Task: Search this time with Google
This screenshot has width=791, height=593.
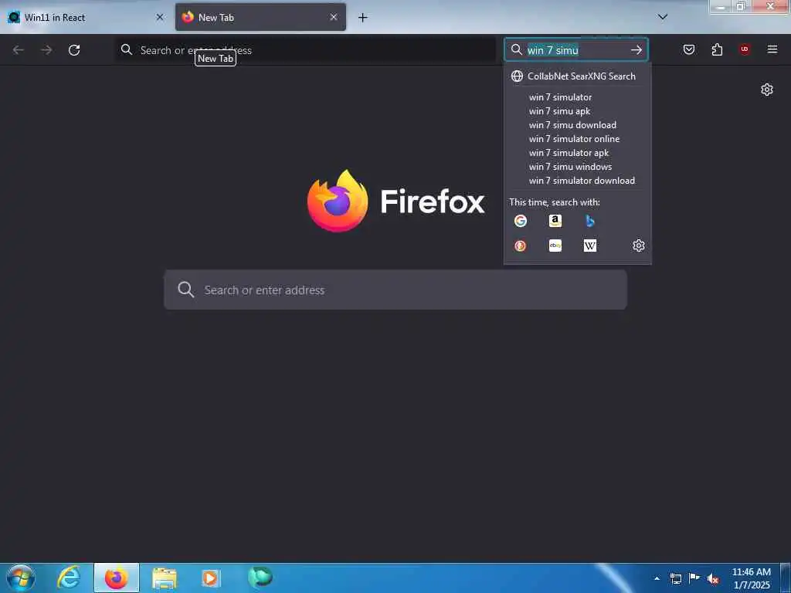Action: 520,220
